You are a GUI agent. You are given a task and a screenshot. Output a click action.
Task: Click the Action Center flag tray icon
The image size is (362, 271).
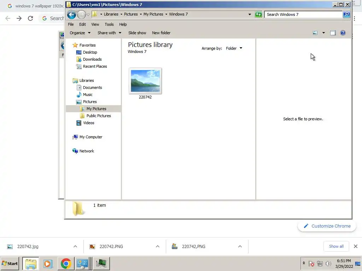[x=311, y=263]
